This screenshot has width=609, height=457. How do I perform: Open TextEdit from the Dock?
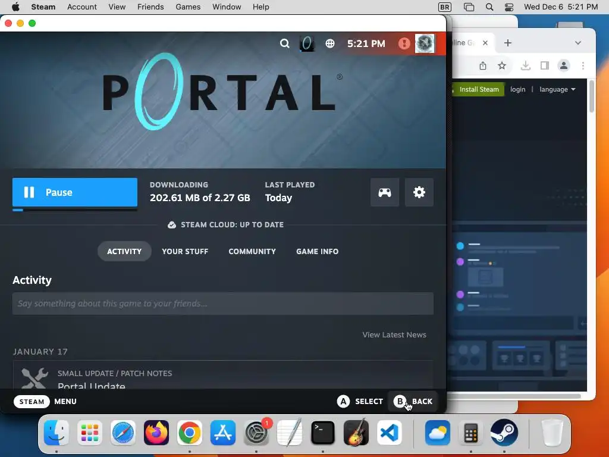290,432
